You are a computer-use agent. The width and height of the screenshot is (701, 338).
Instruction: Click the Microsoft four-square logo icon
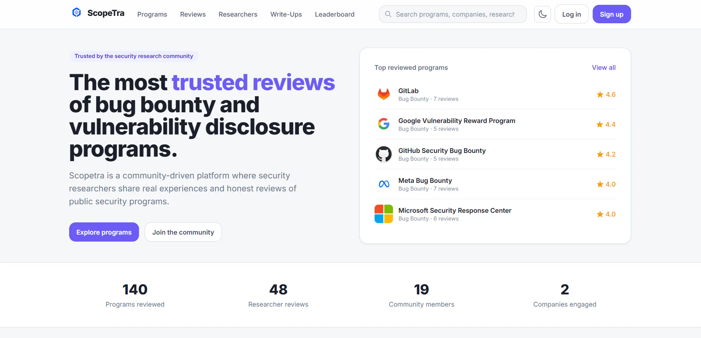(x=384, y=214)
